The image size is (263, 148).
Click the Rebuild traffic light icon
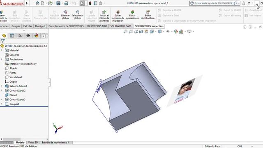90,3
